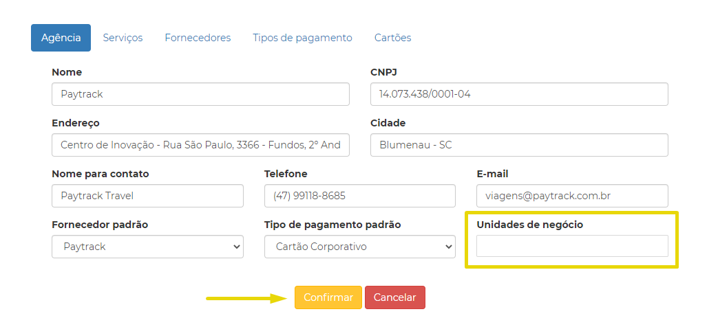Expand the Fornecedor padrão dropdown
This screenshot has width=718, height=327.
147,247
